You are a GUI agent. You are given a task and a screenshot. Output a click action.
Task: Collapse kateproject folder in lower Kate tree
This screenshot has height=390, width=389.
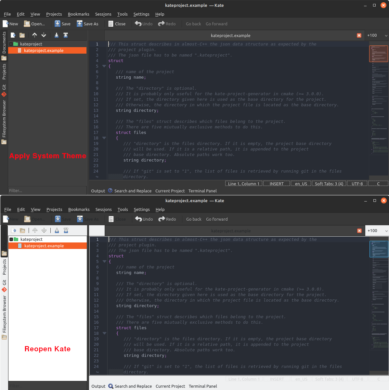click(11, 239)
